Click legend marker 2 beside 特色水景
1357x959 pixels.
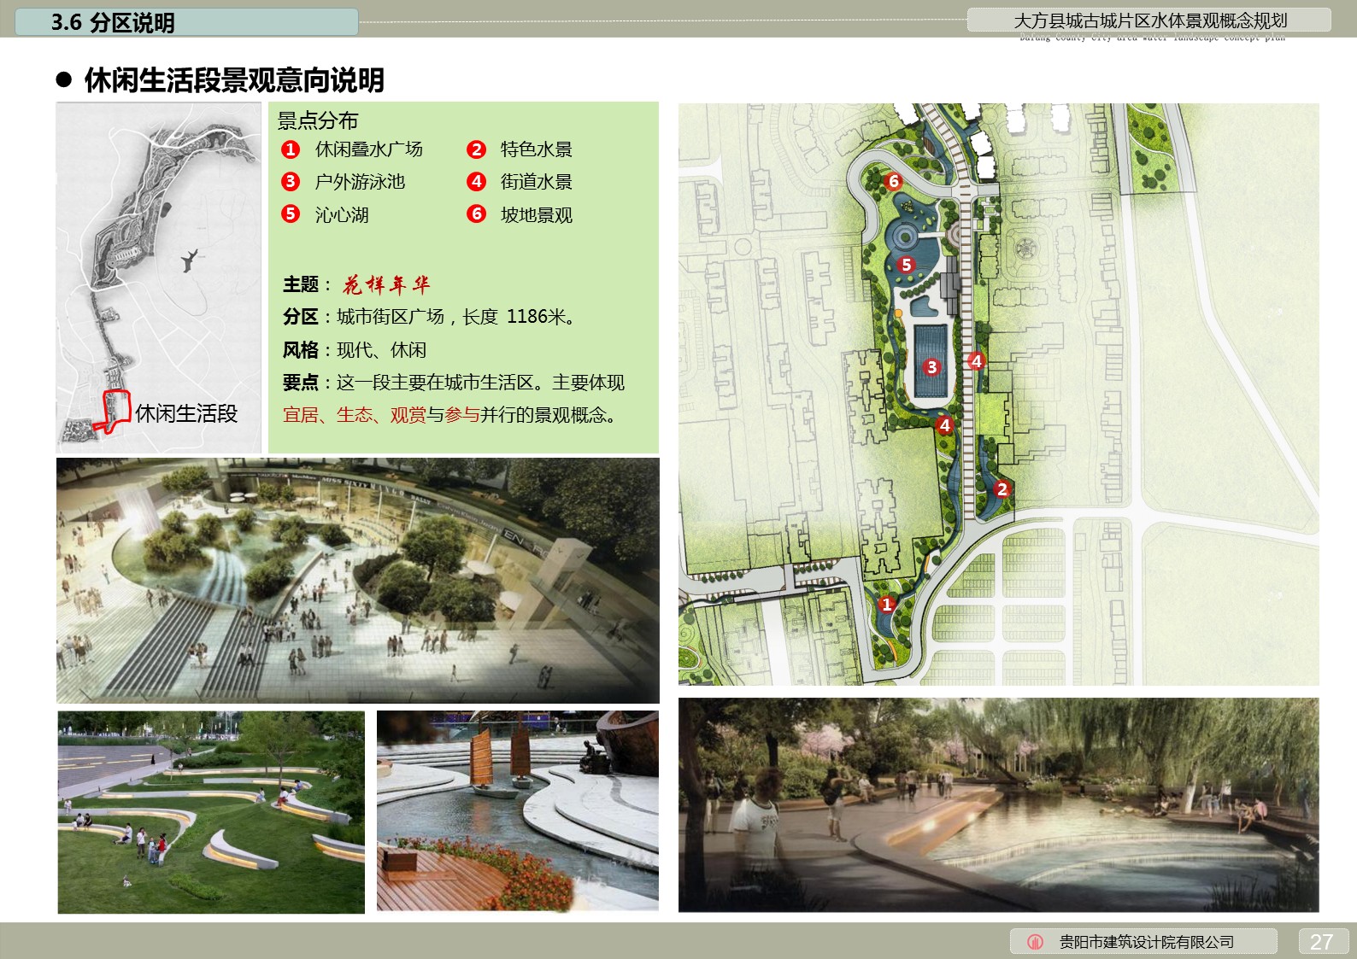click(x=476, y=149)
